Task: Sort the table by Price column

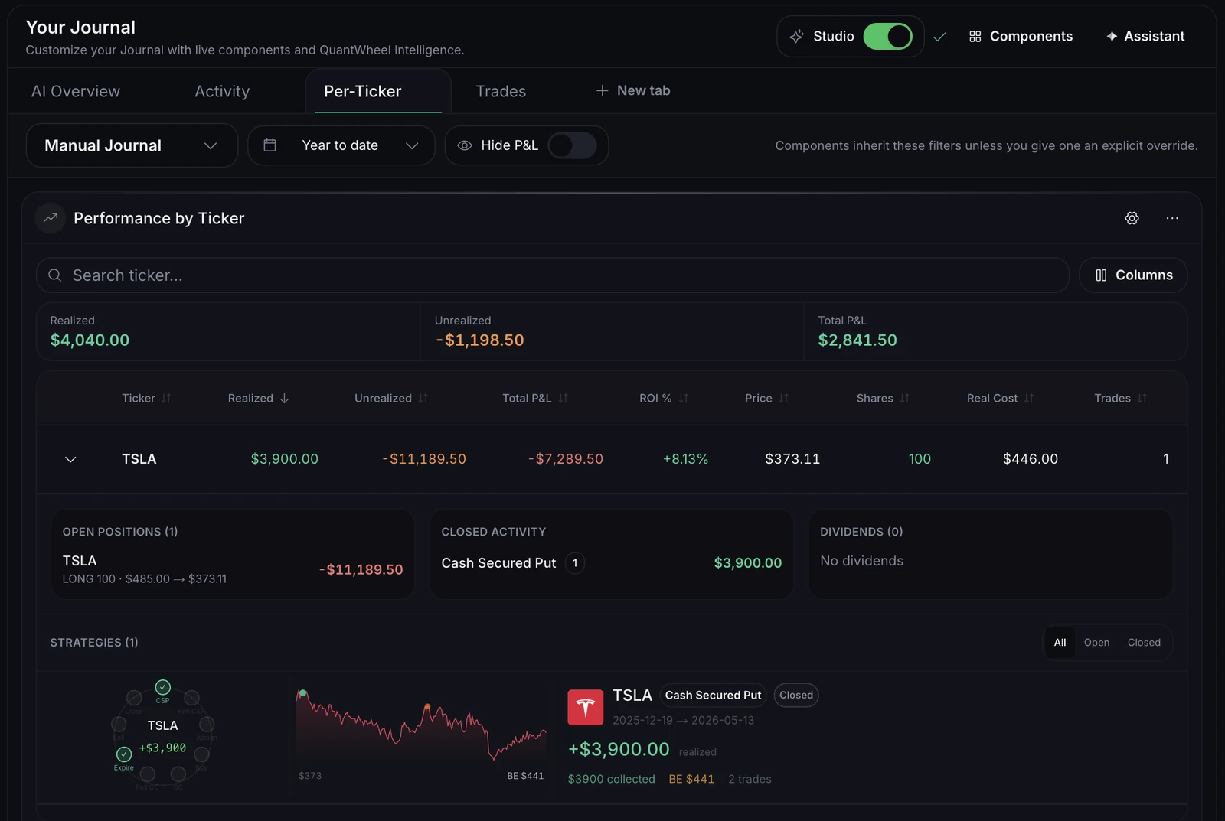Action: [766, 399]
